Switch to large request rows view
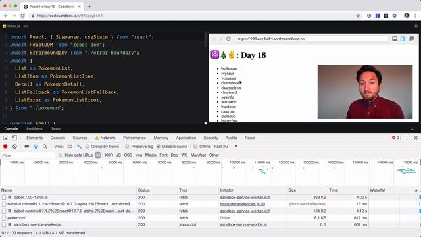This screenshot has height=237, width=421. [x=70, y=146]
